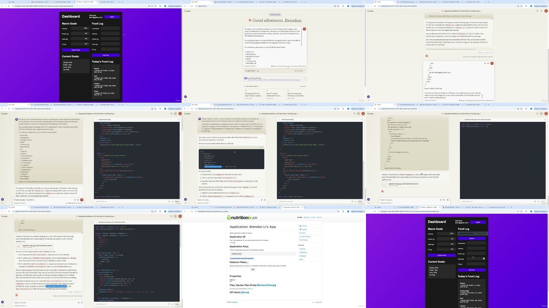This screenshot has height=308, width=549.
Task: Bookmark the Nutritionix developer page with the star
Action: [x=338, y=211]
